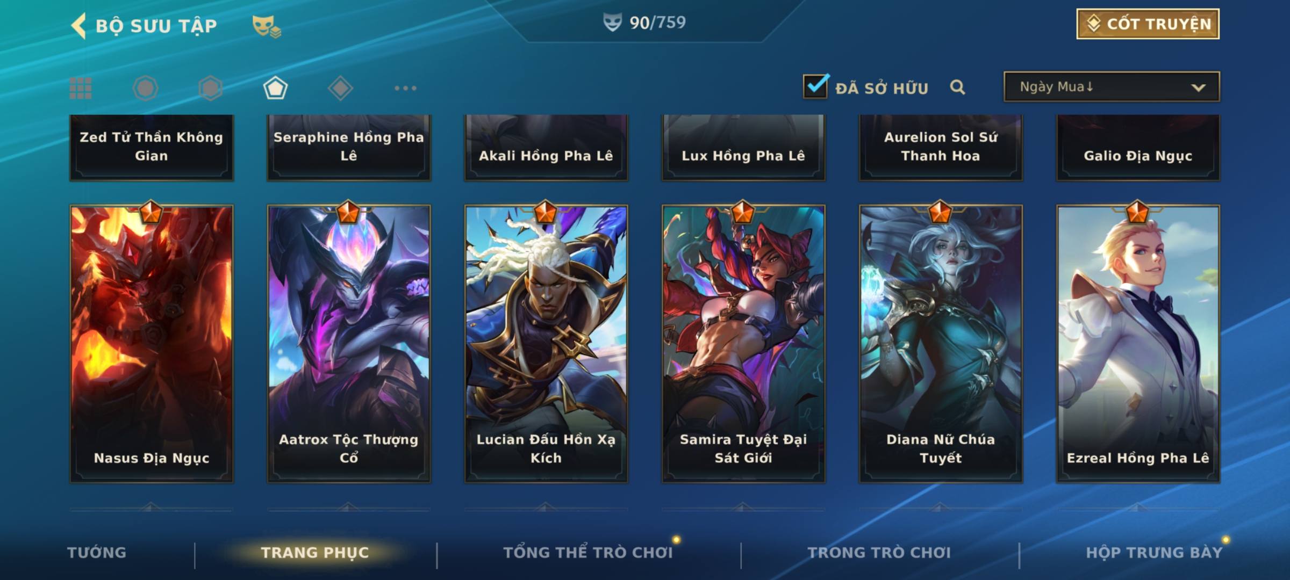Image resolution: width=1290 pixels, height=580 pixels.
Task: Expand the sort dropdown chevron arrow
Action: pos(1198,88)
